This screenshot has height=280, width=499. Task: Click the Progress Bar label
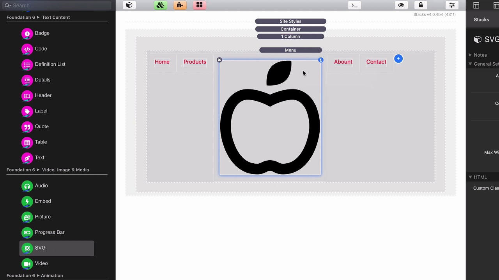[50, 233]
